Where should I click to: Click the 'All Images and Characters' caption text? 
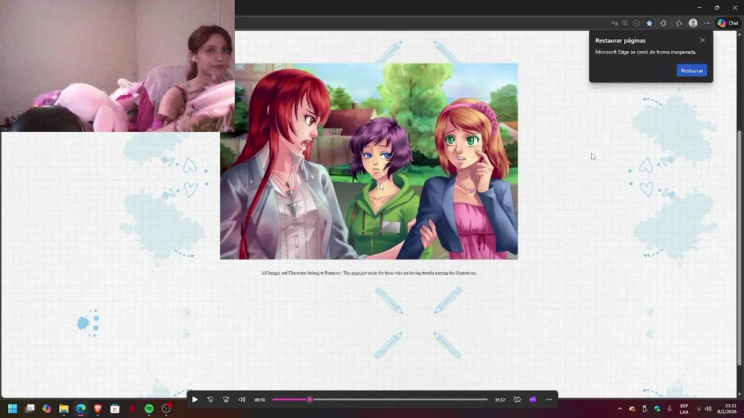tap(369, 273)
